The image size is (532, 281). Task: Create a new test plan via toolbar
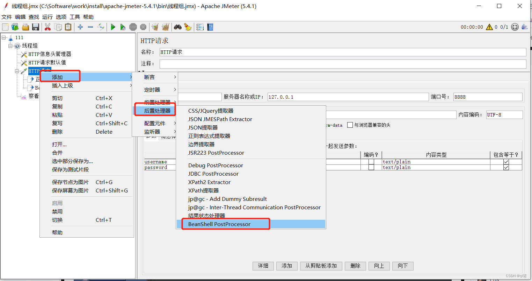click(5, 27)
